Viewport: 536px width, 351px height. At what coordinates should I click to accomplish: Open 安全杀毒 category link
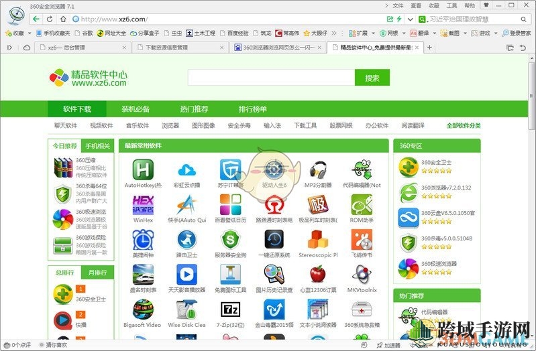click(x=239, y=125)
